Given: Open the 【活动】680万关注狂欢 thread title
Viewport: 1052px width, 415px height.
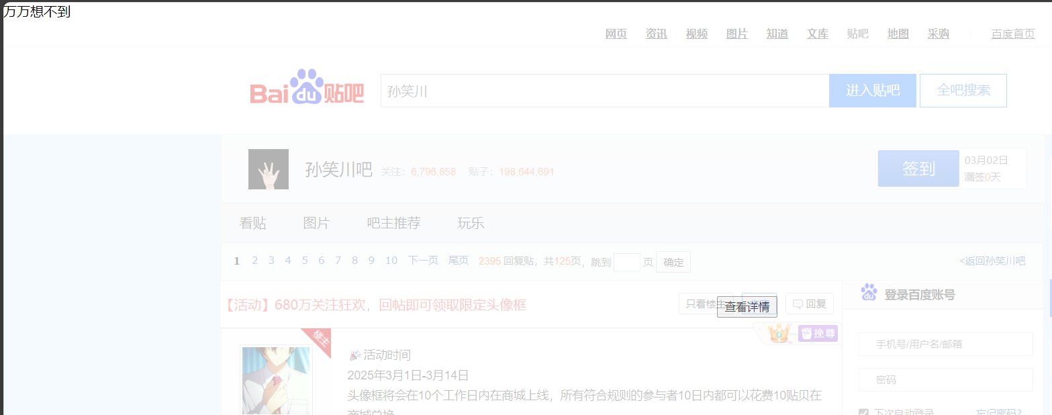Looking at the screenshot, I should [x=376, y=305].
